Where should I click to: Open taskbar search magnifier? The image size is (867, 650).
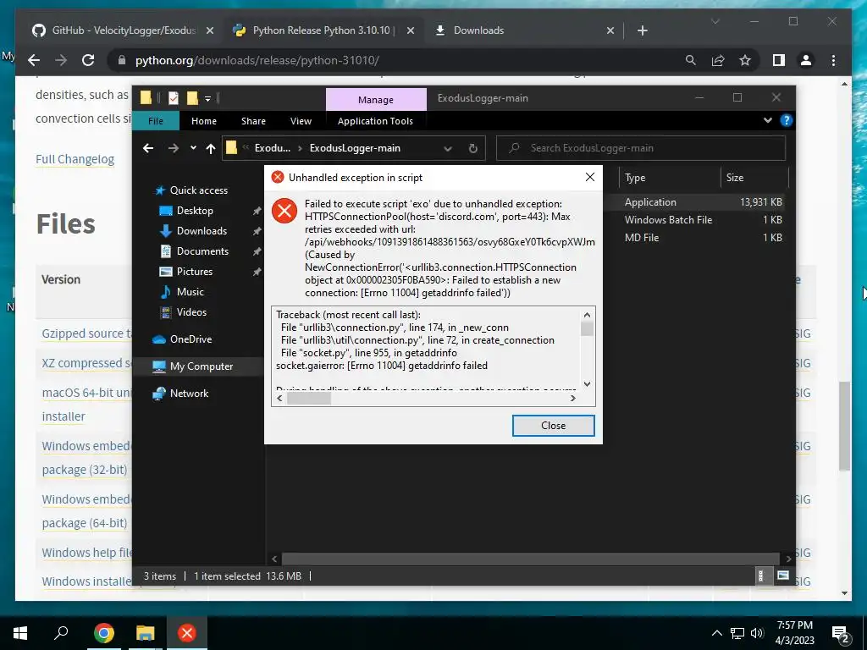pyautogui.click(x=61, y=632)
